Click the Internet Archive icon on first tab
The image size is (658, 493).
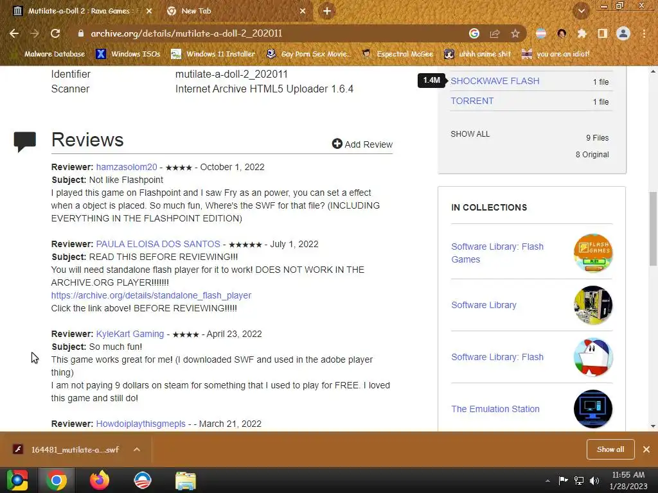coord(17,11)
